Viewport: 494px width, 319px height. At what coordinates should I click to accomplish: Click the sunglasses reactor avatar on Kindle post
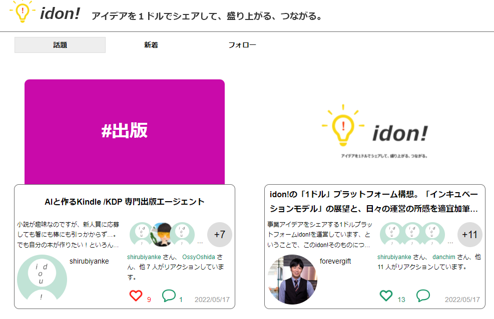(x=162, y=234)
